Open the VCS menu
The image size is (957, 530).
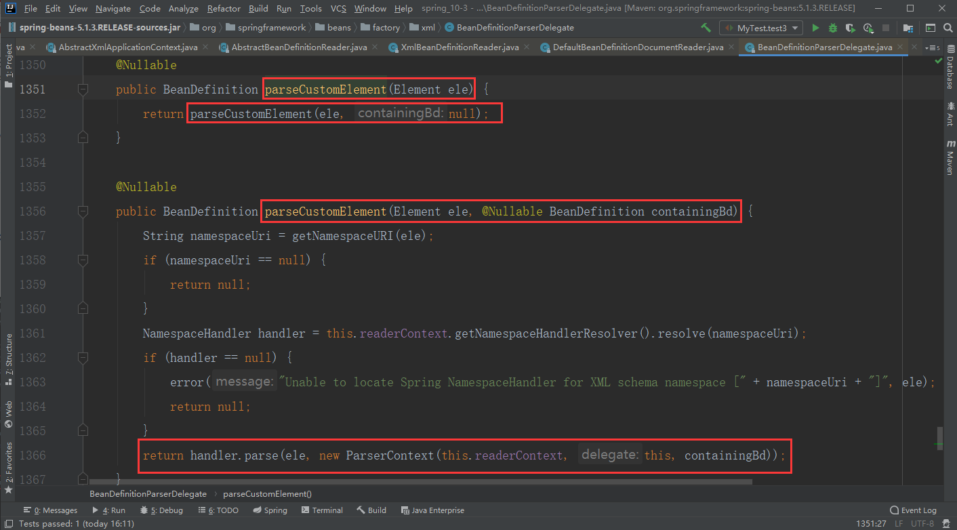338,9
